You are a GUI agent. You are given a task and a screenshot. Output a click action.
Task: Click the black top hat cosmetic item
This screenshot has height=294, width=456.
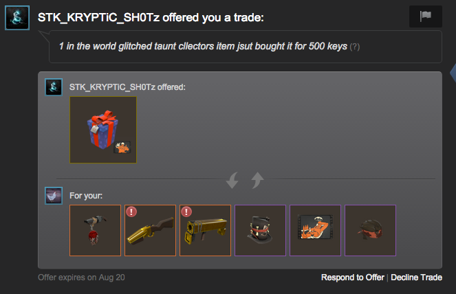pos(260,230)
